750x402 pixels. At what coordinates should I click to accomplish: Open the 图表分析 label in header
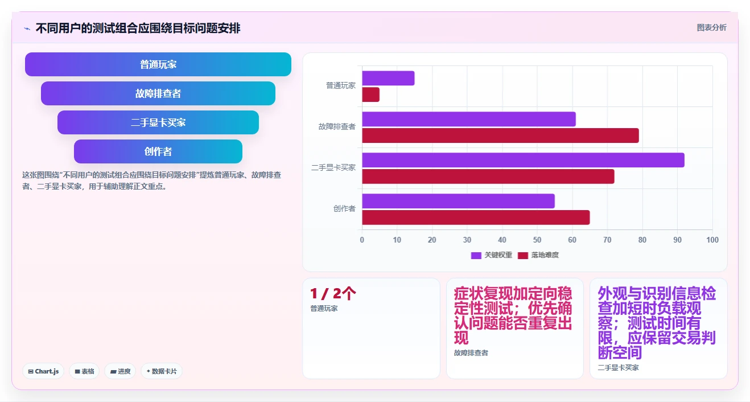711,27
